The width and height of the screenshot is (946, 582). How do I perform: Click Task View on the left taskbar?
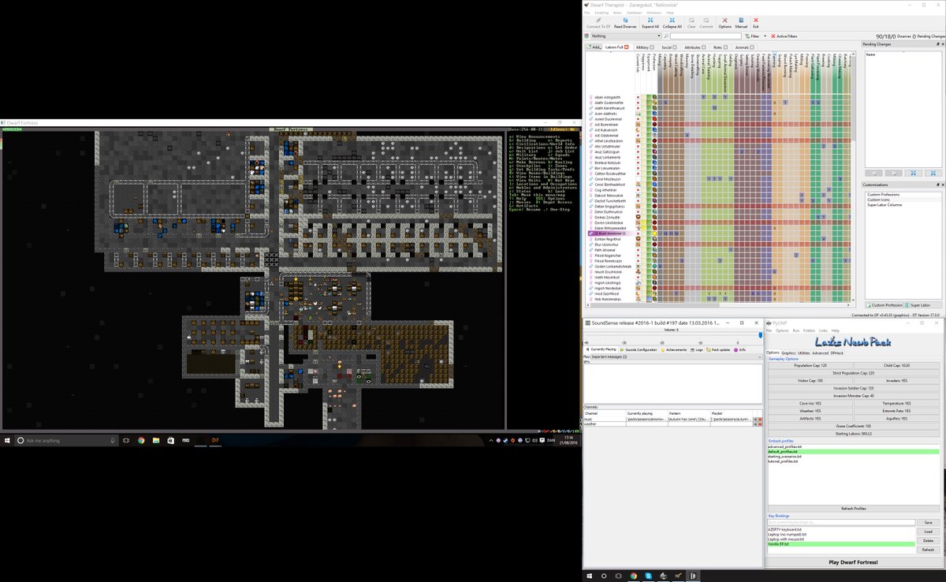[125, 440]
